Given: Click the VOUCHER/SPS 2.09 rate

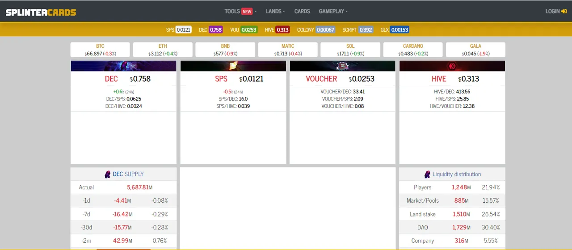Looking at the screenshot, I should (x=342, y=99).
